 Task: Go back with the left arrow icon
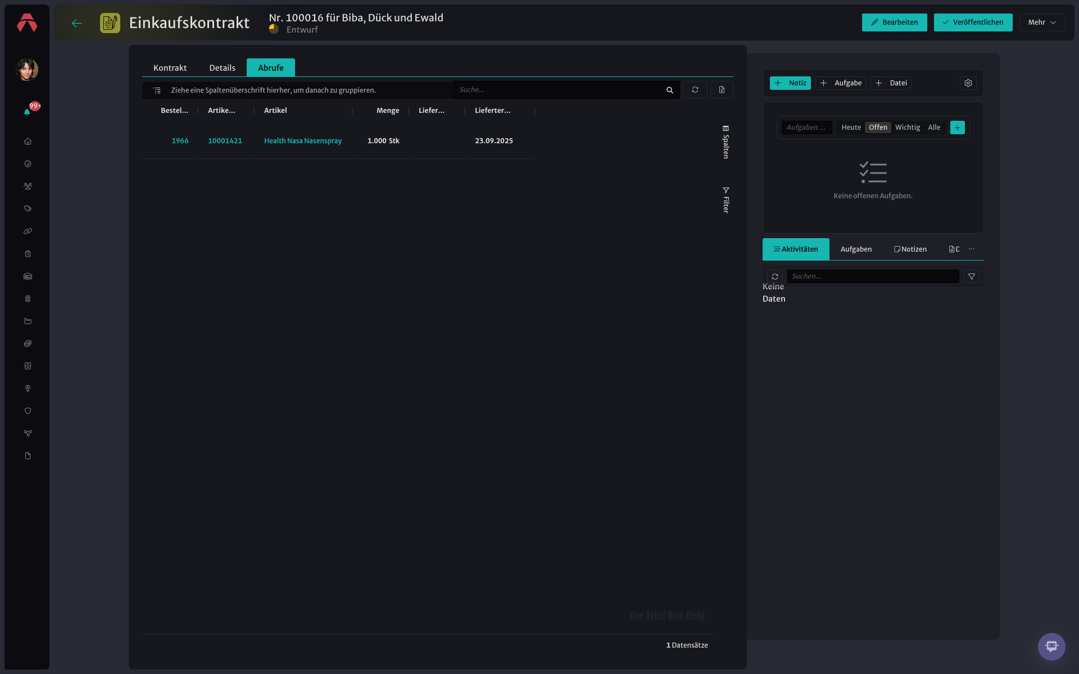[x=77, y=23]
